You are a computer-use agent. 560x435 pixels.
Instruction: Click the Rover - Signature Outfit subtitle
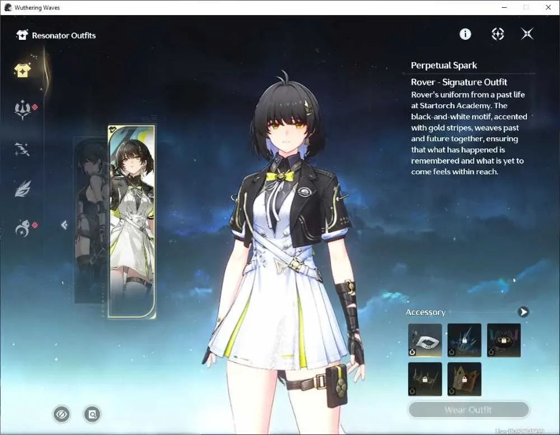tap(459, 82)
